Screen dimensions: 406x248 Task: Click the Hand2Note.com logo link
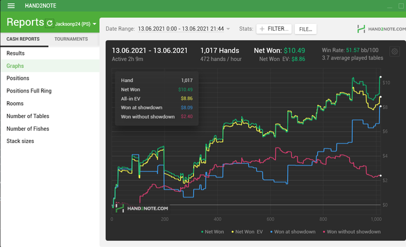pyautogui.click(x=381, y=29)
